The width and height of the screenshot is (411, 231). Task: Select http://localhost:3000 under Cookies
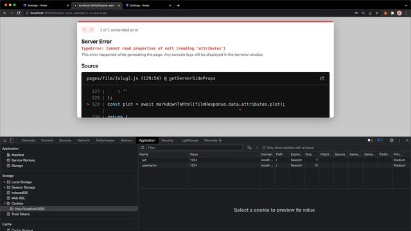[x=30, y=209]
